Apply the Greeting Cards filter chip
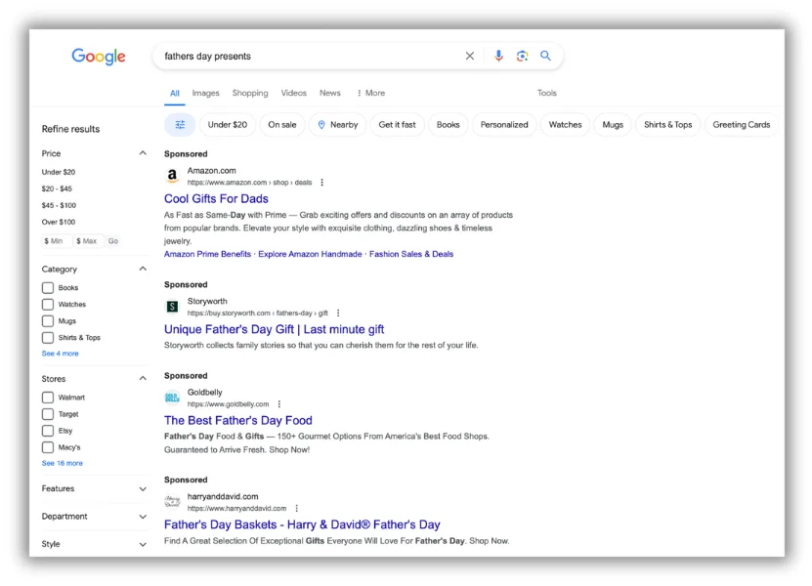This screenshot has width=812, height=586. 742,125
